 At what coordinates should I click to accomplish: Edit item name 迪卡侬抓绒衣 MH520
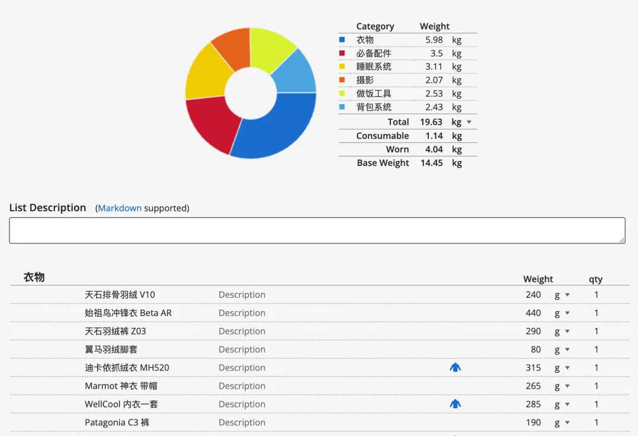click(x=127, y=368)
